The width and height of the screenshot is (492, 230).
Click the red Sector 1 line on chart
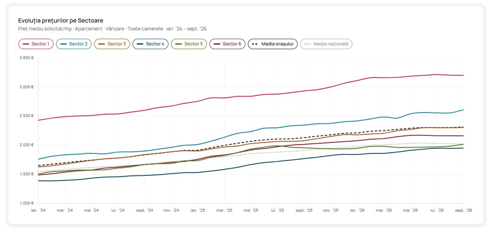251,96
